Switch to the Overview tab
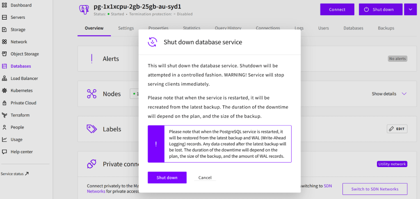This screenshot has width=420, height=199. pos(94,28)
